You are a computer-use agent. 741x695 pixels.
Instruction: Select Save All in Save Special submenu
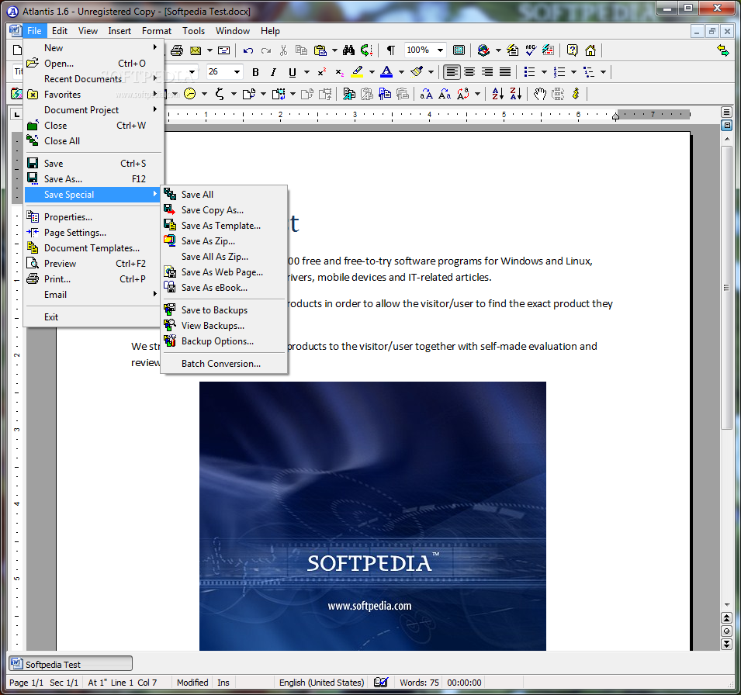(224, 194)
